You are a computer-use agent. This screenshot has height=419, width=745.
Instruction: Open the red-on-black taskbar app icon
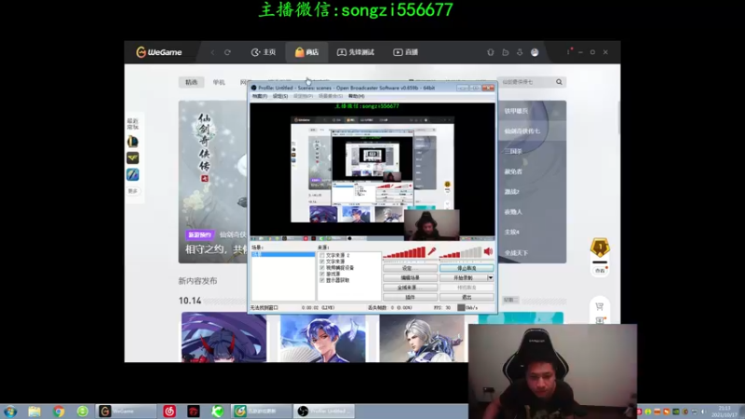click(x=194, y=412)
